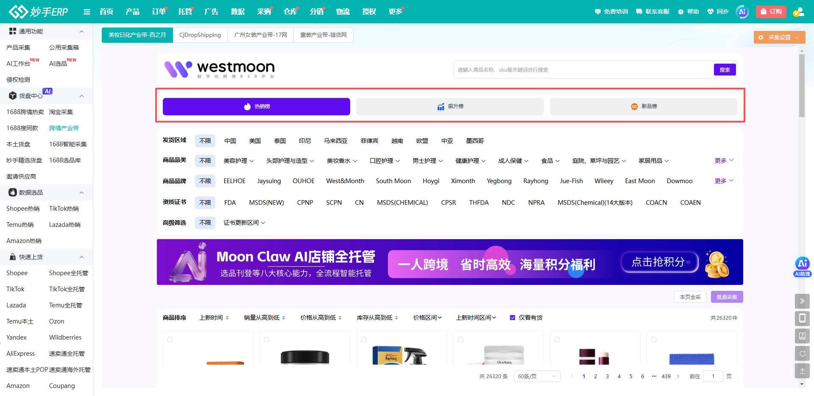
Task: Focus the product search input field
Action: point(584,70)
